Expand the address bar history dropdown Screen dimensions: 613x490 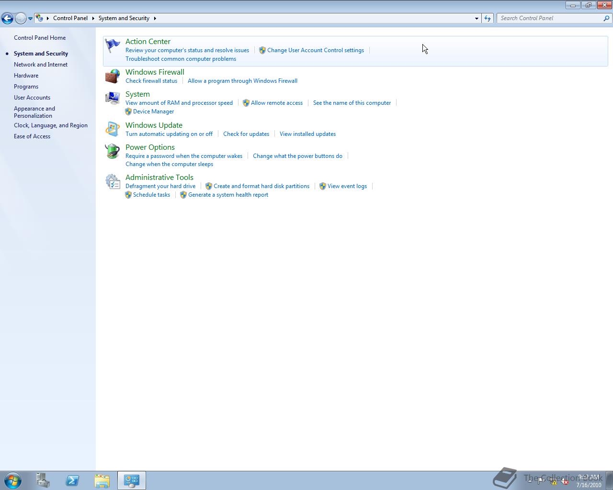click(477, 18)
